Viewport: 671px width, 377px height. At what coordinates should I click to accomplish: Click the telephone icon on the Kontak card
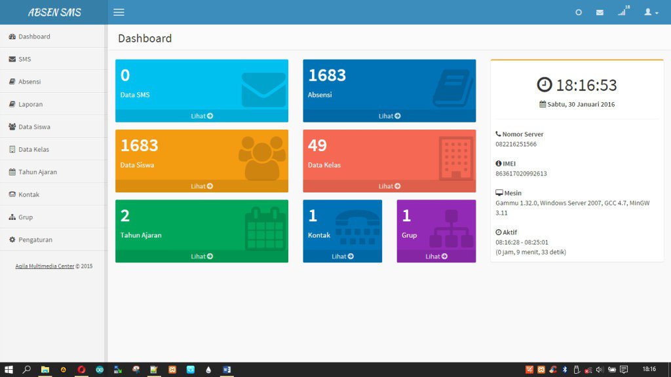pos(357,227)
